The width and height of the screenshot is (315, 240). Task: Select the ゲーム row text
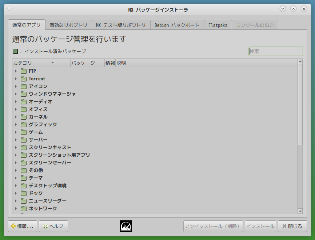pos(36,132)
